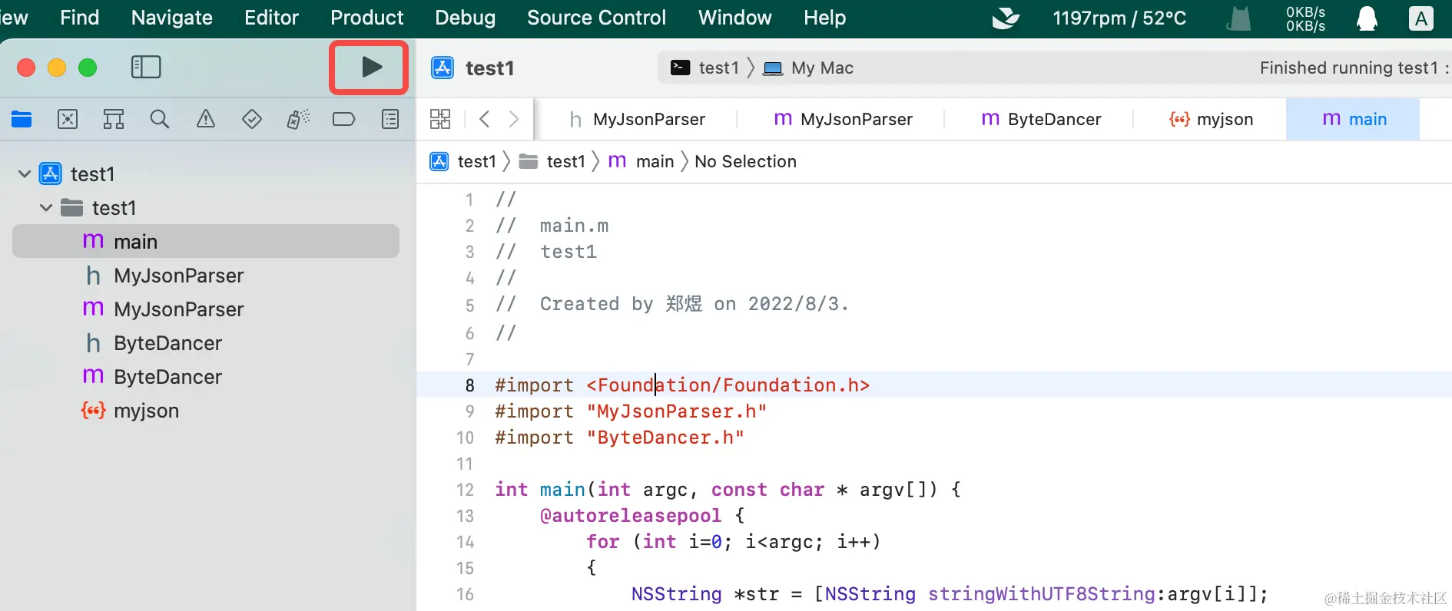This screenshot has height=611, width=1452.
Task: Click the @autoreleasepool keyword on line 13
Action: [631, 516]
